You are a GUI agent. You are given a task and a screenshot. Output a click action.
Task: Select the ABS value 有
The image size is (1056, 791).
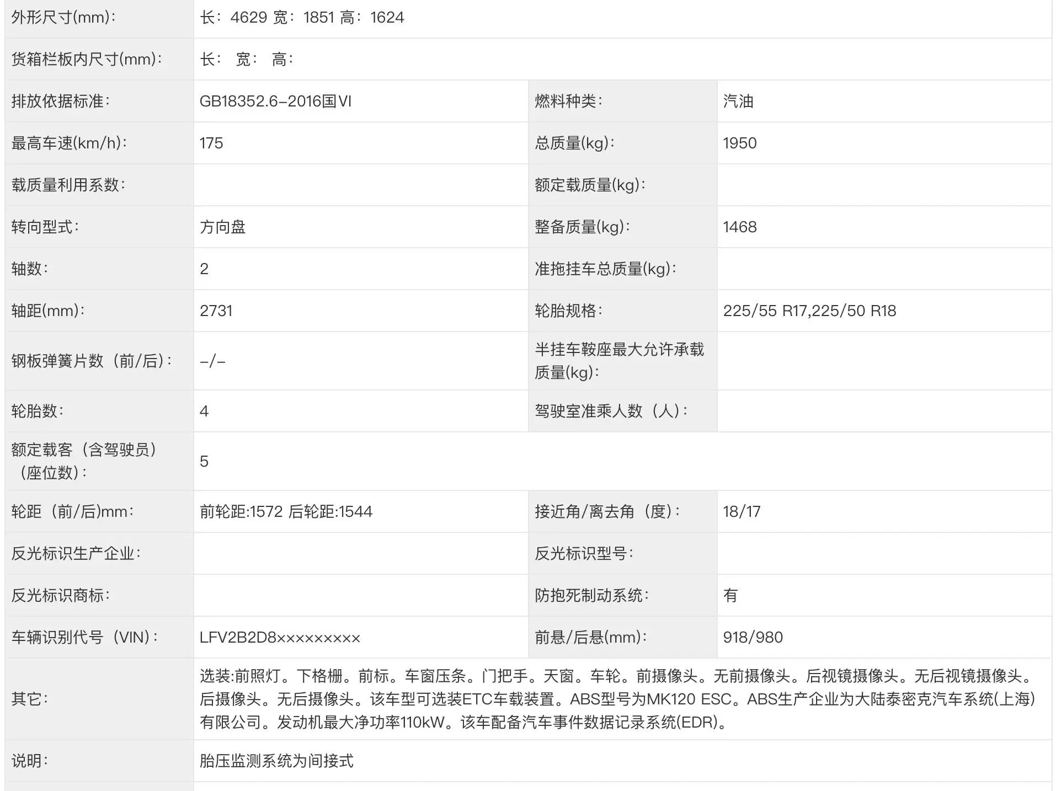tap(730, 596)
